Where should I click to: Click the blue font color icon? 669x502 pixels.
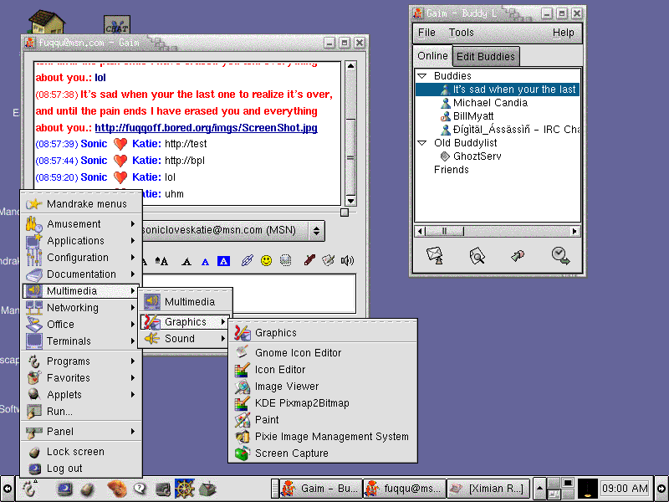point(205,261)
